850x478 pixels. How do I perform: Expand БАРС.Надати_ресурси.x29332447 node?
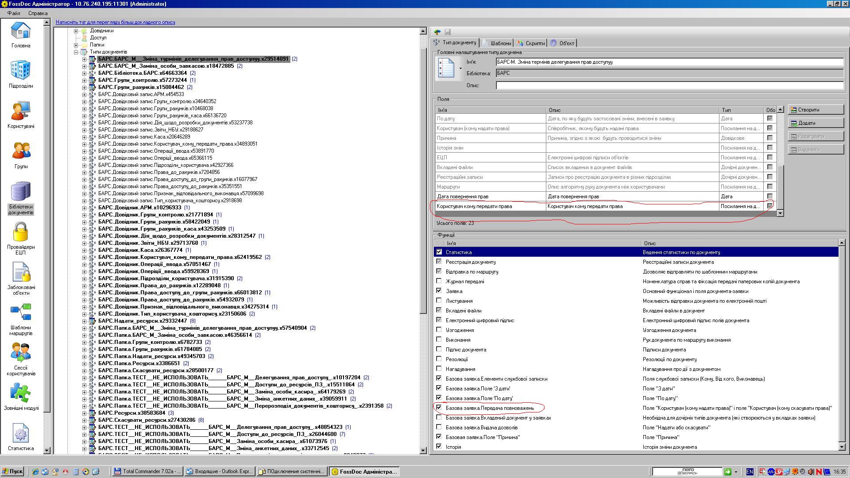click(84, 321)
